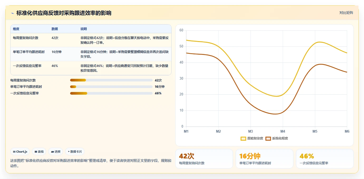Click the main title 标准化供应商反馈对采购跟进效率的影响
The width and height of the screenshot is (364, 179).
(64, 13)
